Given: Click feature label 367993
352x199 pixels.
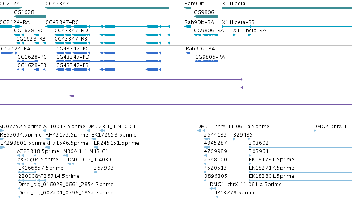Looking at the screenshot, I should click(103, 168).
